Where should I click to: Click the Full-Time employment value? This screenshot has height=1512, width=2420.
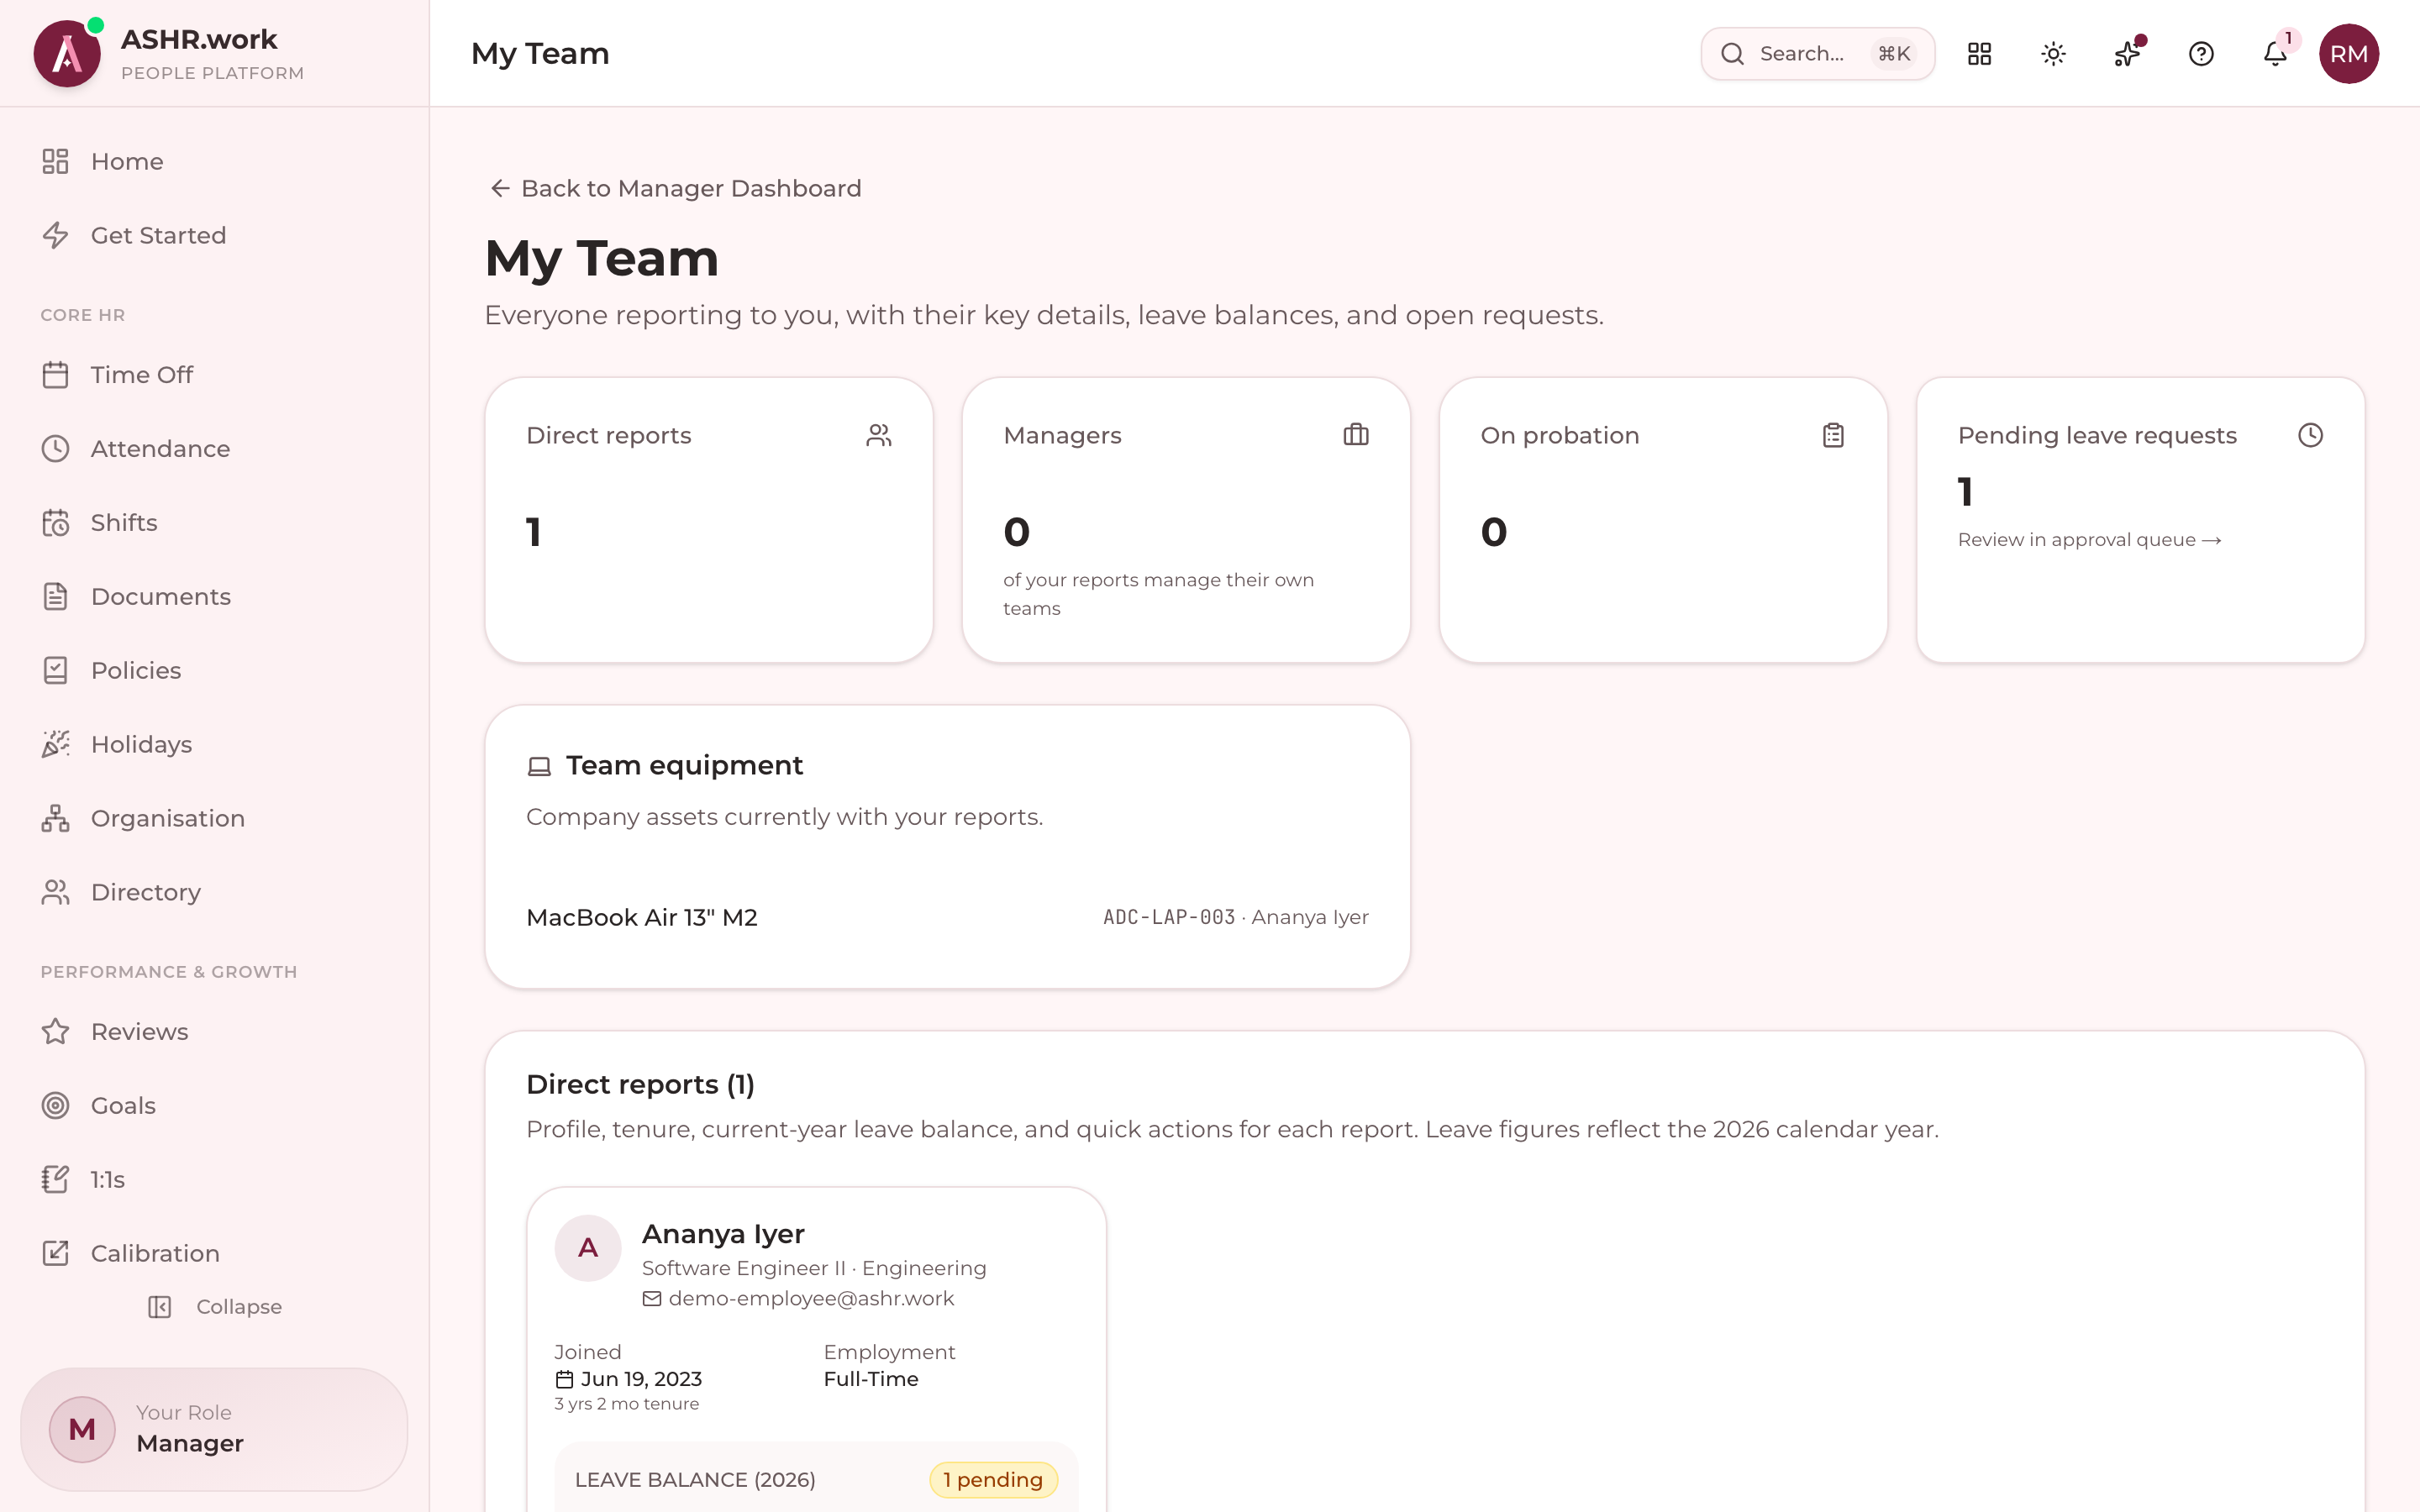871,1379
